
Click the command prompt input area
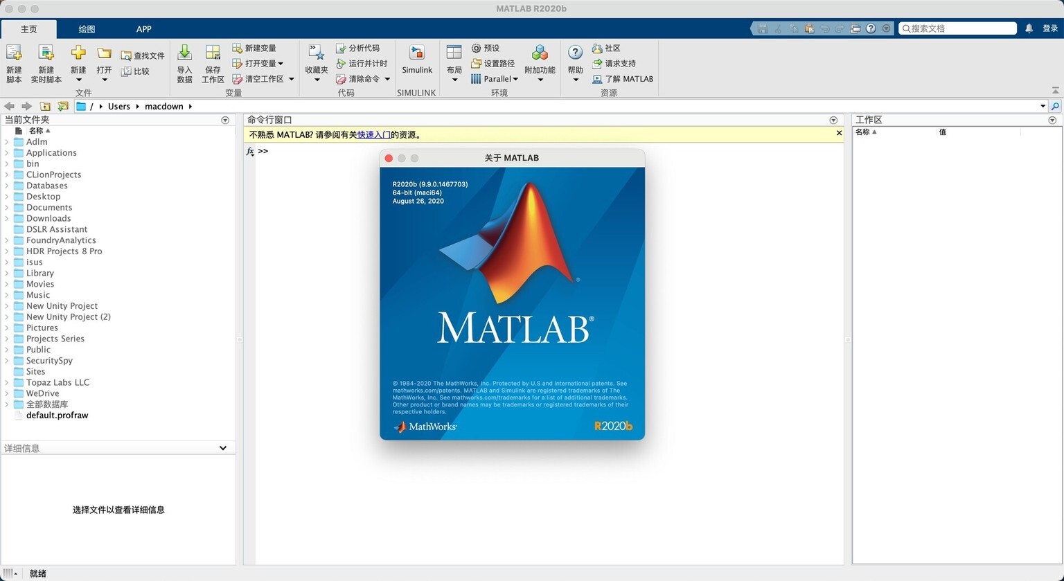coord(551,151)
